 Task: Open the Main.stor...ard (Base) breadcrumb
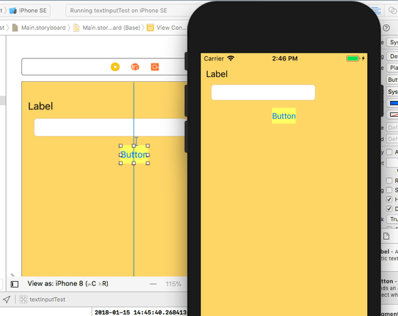coord(112,28)
